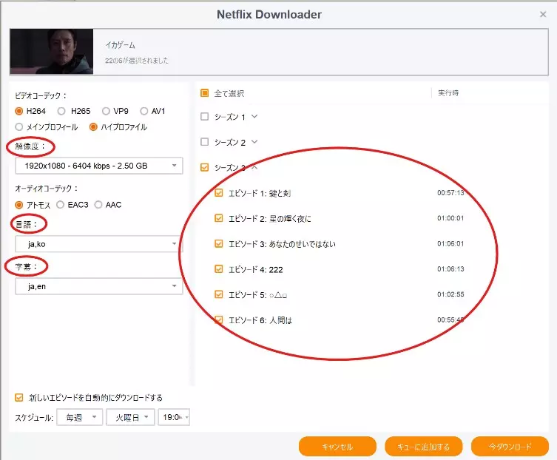Select the H264 video codec
Screen dimensions: 557x460
[x=18, y=111]
